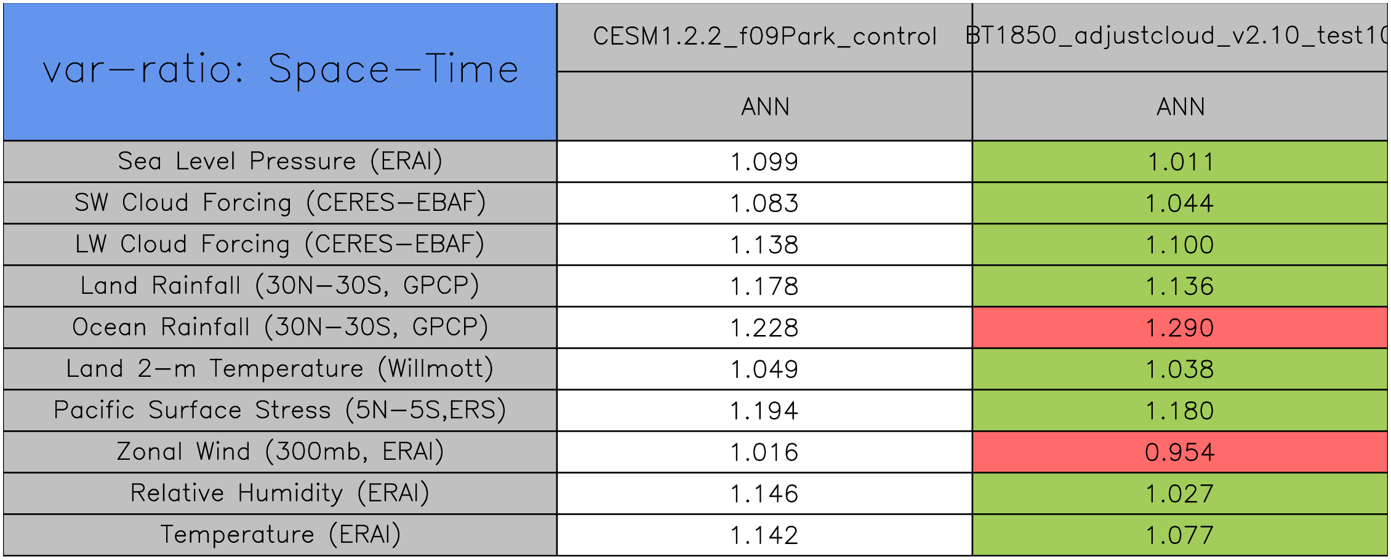Click the red cell with value 1.290
This screenshot has width=1391, height=560.
point(1179,328)
